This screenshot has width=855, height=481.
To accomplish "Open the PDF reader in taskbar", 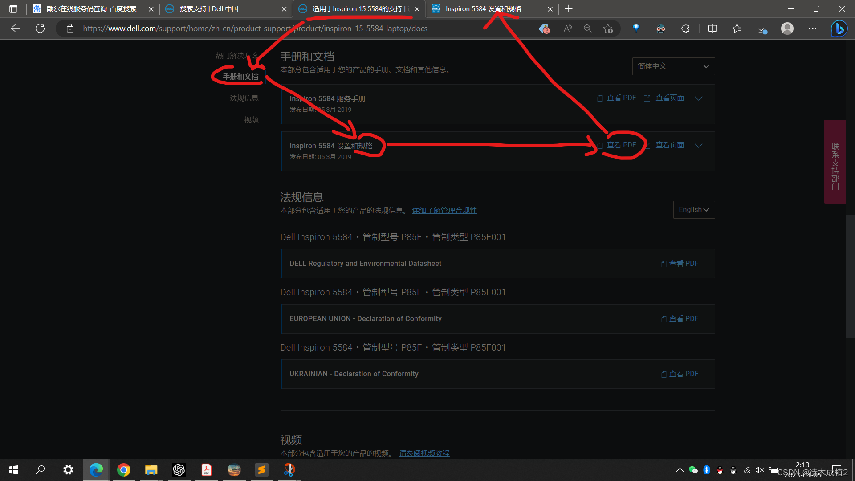I will (x=207, y=469).
